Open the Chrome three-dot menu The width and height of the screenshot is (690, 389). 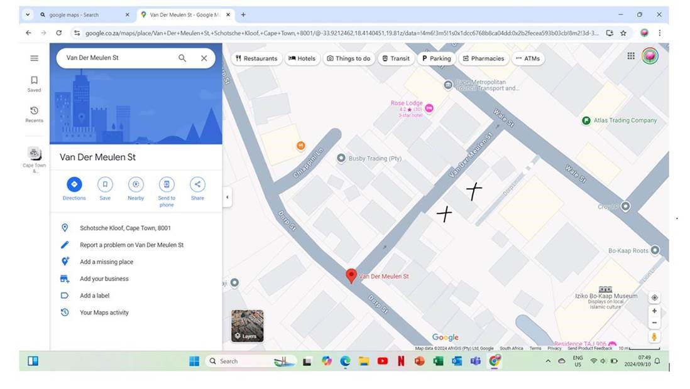coord(659,33)
